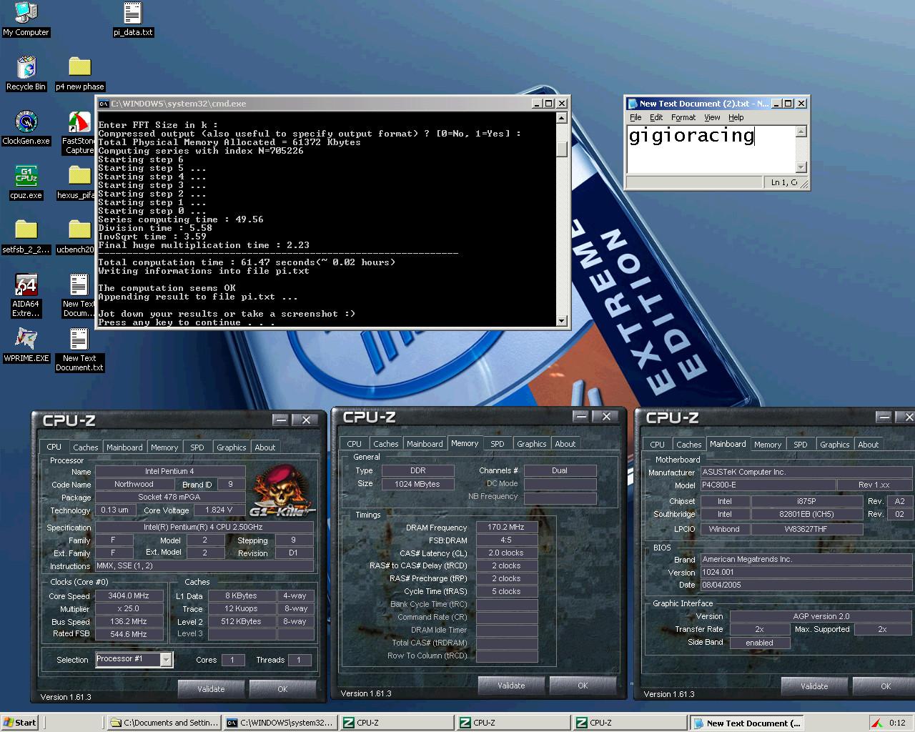Open Graphics tab in middle CPU-Z window

[532, 444]
